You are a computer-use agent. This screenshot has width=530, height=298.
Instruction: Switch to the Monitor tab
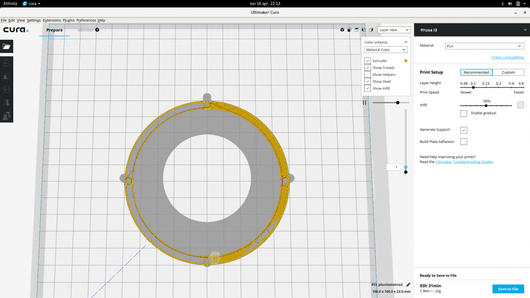coord(85,30)
